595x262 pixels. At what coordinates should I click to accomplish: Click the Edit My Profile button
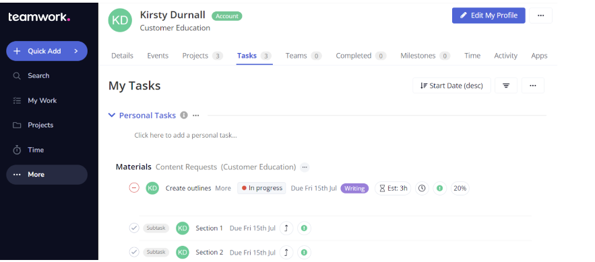pyautogui.click(x=489, y=15)
